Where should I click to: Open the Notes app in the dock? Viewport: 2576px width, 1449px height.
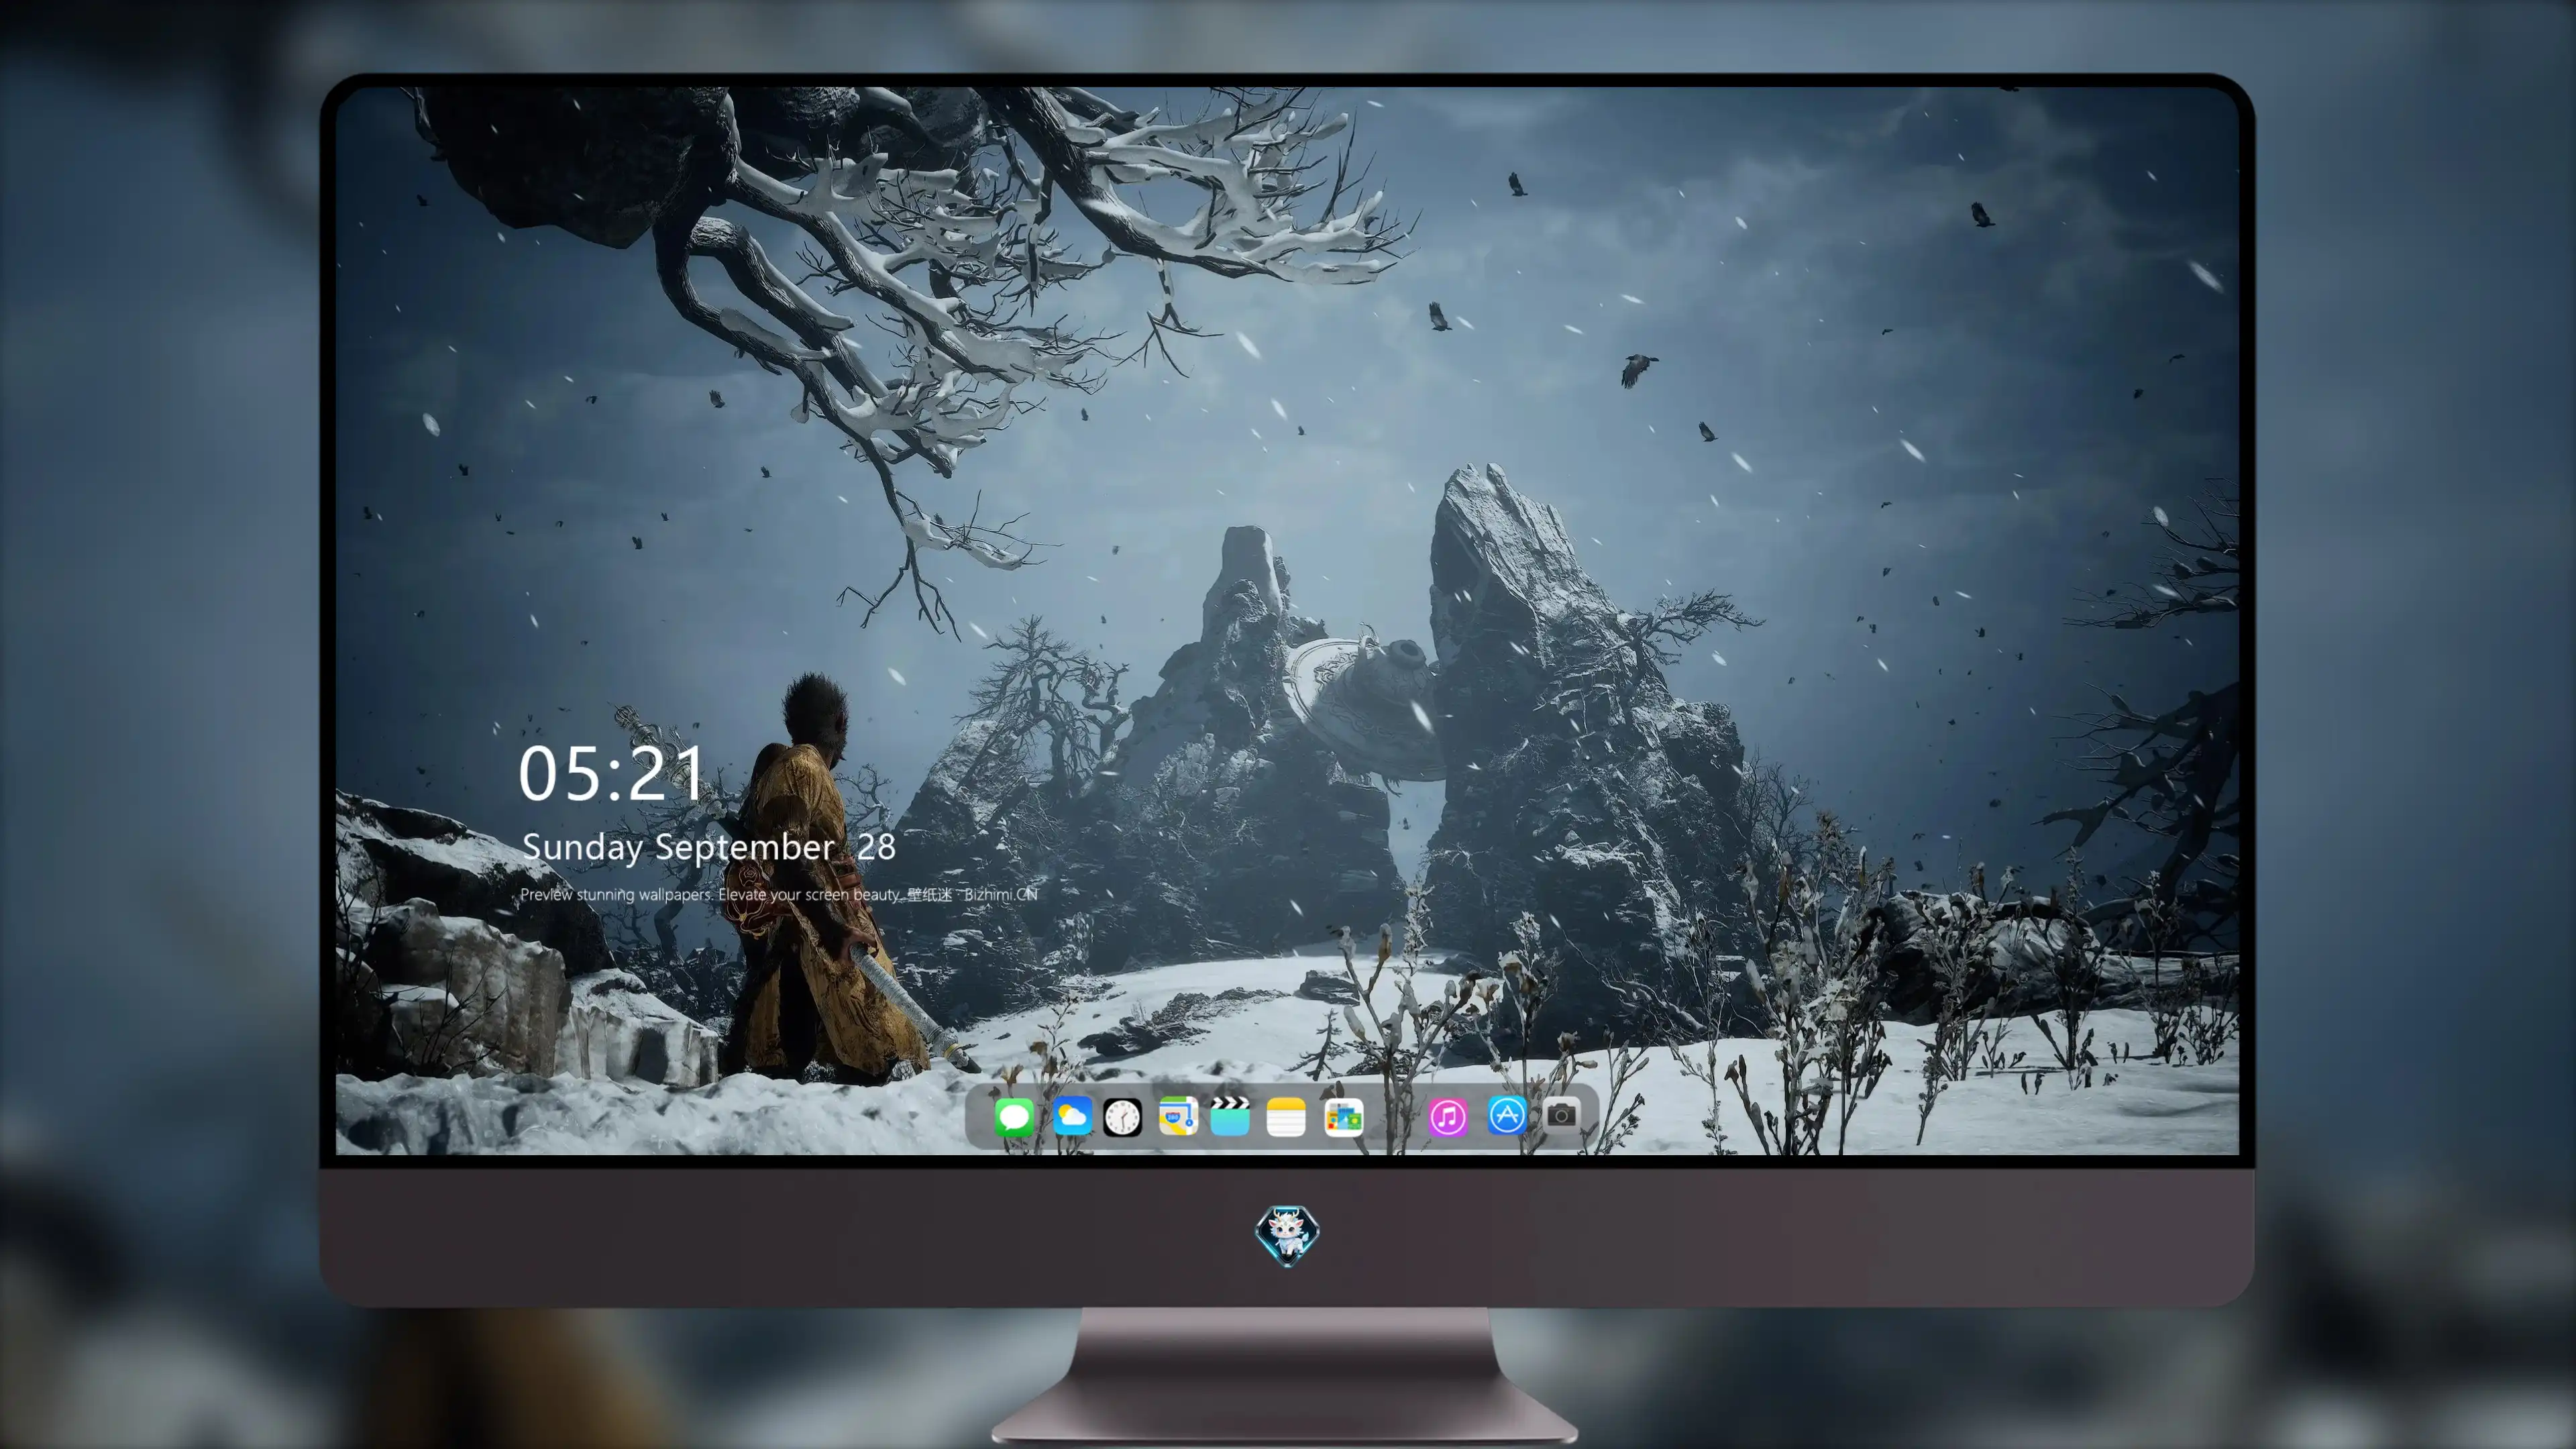point(1286,1117)
